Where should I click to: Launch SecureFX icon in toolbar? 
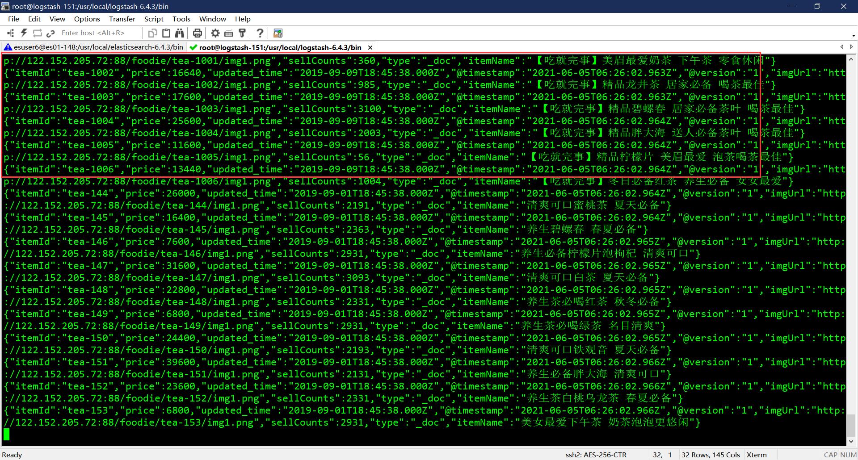278,33
